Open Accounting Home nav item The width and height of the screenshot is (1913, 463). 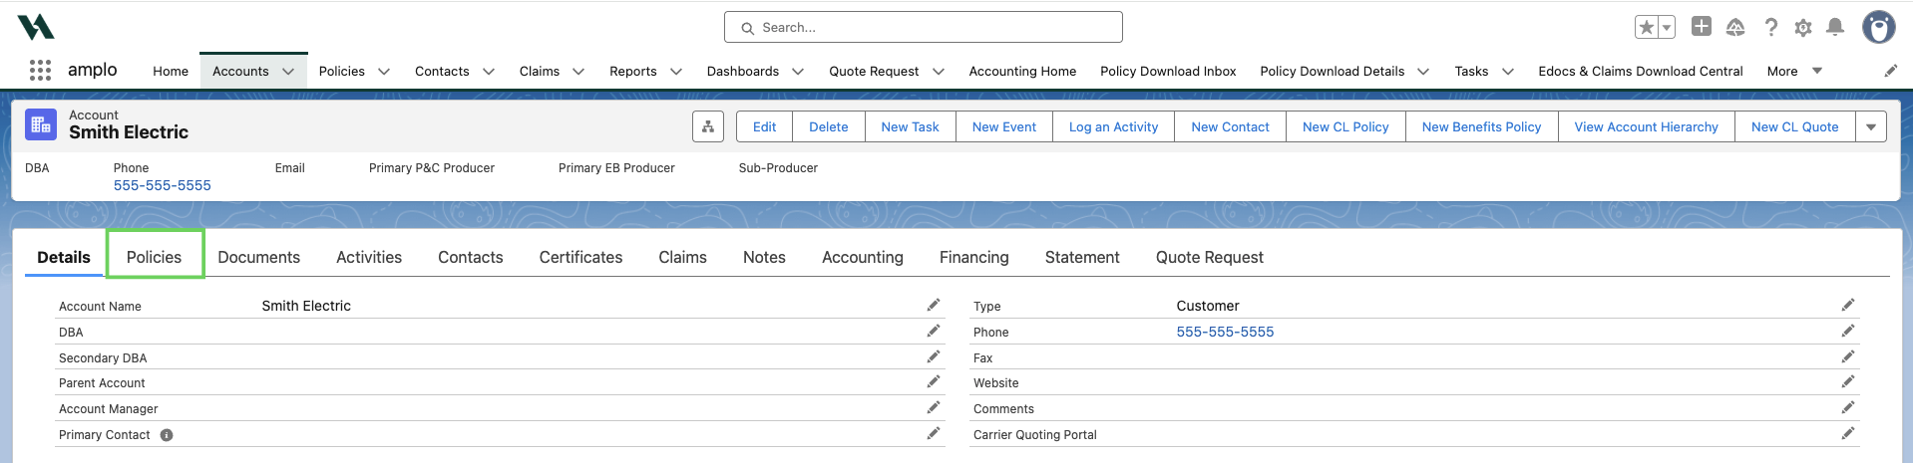point(1022,71)
